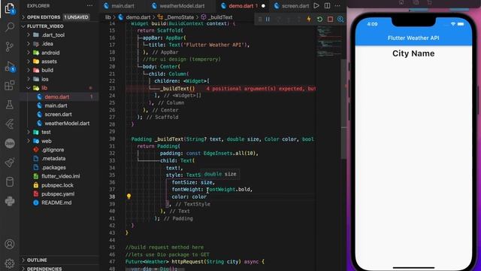Click Flutter Weather API app bar title

413,38
